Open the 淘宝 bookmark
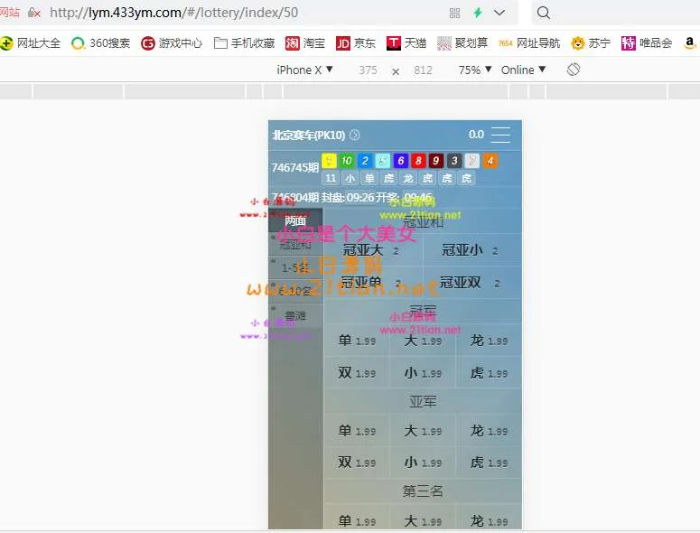The width and height of the screenshot is (700, 533). pos(306,42)
